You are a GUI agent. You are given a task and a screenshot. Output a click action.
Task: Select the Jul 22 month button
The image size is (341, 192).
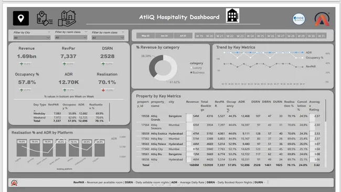183,36
